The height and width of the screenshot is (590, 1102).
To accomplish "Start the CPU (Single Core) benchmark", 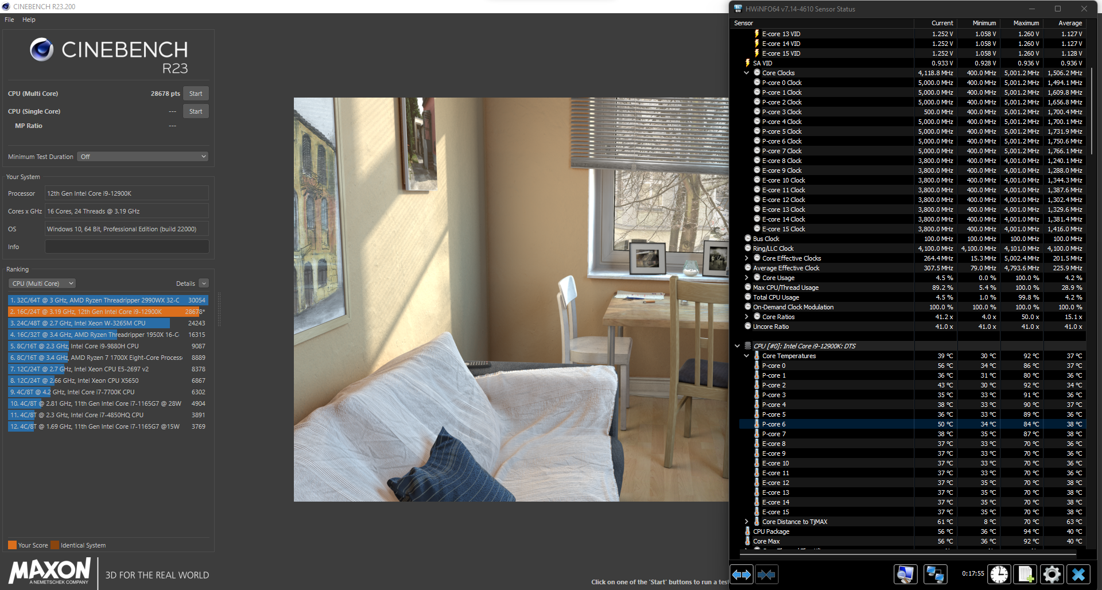I will [x=195, y=111].
